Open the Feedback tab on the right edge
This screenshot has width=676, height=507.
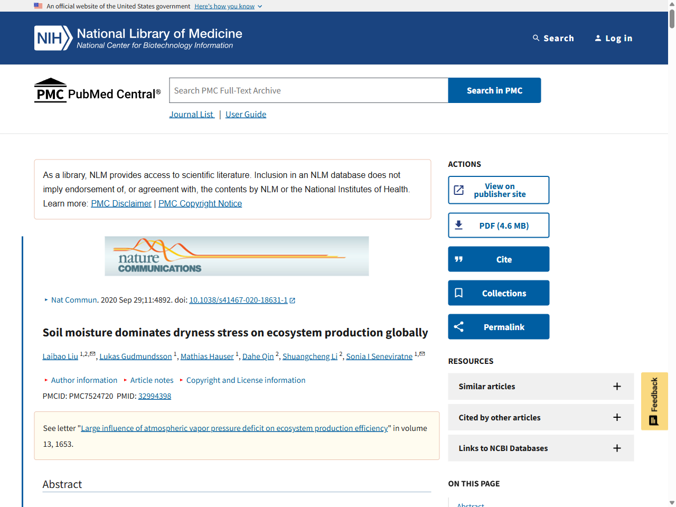pyautogui.click(x=654, y=401)
